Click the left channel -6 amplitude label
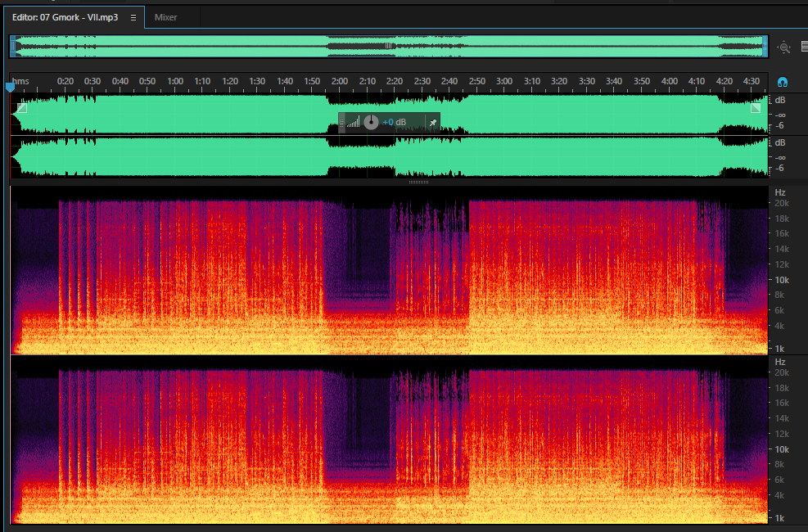 780,126
